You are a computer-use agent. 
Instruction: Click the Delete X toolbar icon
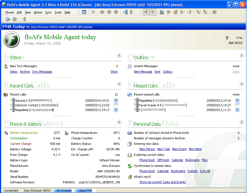(x=93, y=12)
